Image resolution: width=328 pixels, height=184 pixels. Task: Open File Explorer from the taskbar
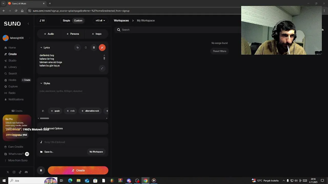point(78,181)
